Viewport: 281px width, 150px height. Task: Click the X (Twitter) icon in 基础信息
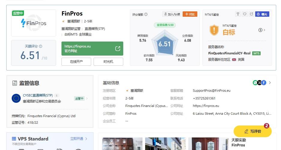(x=259, y=83)
